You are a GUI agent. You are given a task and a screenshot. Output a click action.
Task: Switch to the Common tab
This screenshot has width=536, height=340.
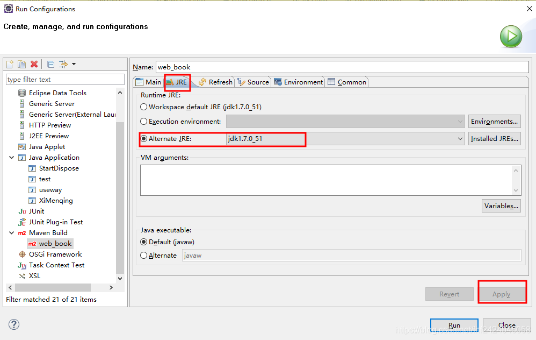pyautogui.click(x=347, y=82)
